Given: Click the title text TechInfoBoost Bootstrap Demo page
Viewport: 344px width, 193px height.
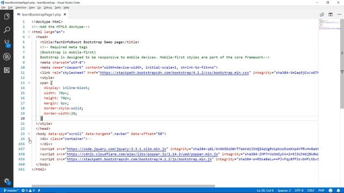Looking at the screenshot, I should pos(88,42).
